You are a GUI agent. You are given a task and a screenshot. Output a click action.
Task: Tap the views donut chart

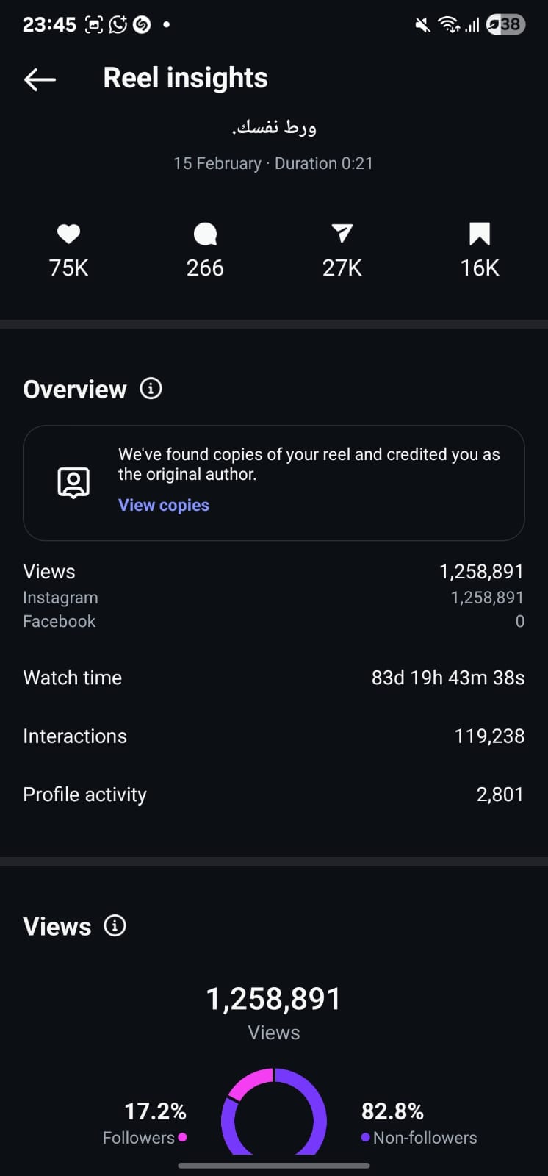(x=274, y=1111)
